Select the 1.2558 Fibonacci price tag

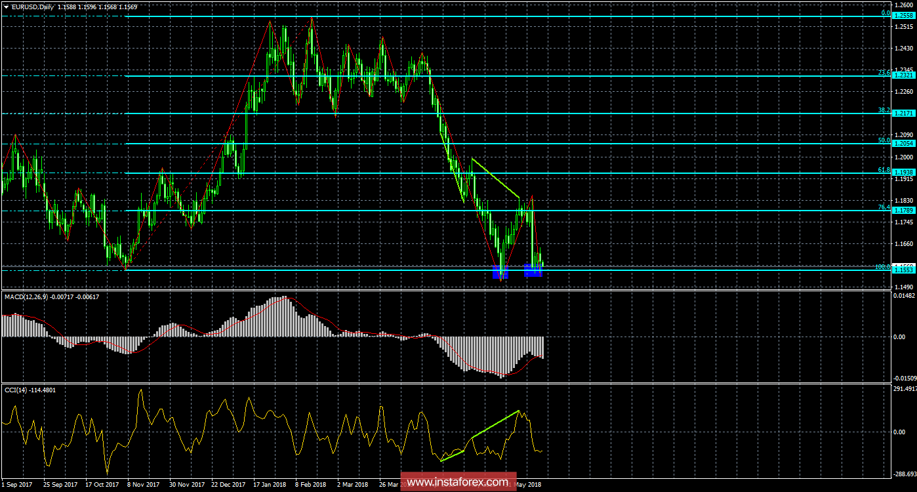pyautogui.click(x=903, y=16)
